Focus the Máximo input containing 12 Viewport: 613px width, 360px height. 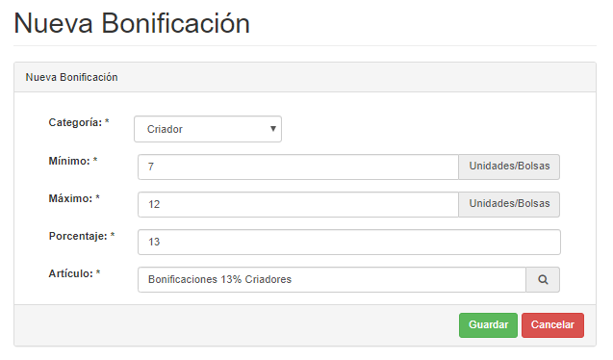click(298, 204)
